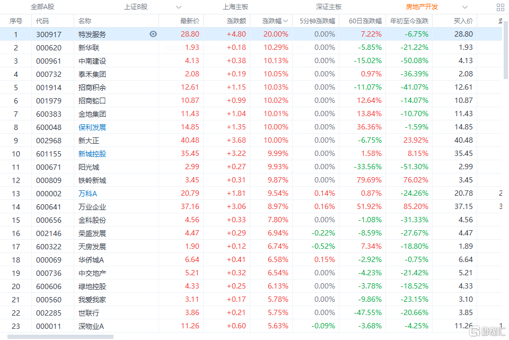Switch to 上海主板 tab
This screenshot has width=509, height=340.
[x=235, y=7]
